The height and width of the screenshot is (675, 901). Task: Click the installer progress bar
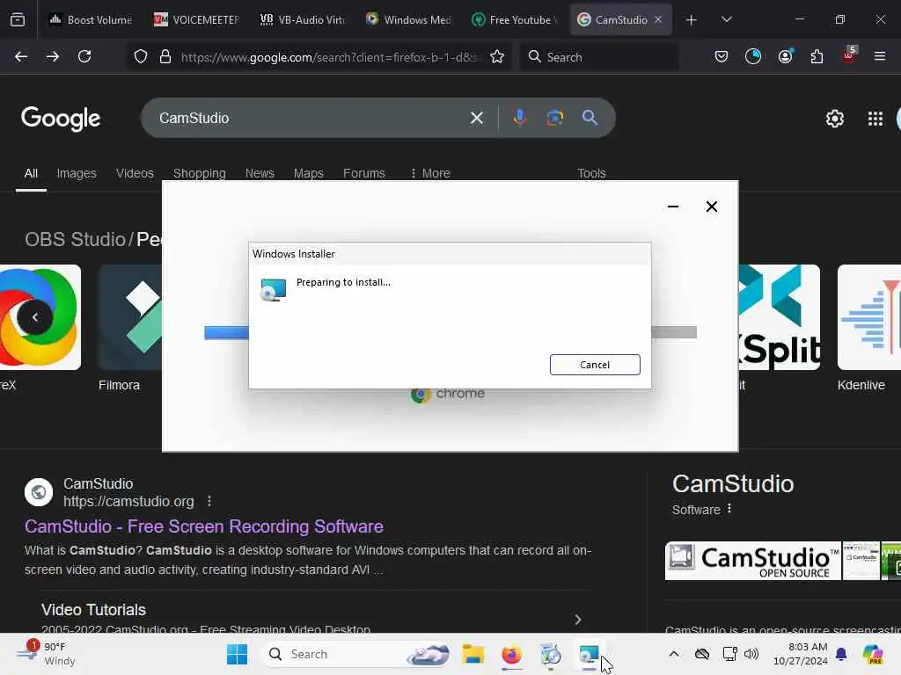click(450, 332)
